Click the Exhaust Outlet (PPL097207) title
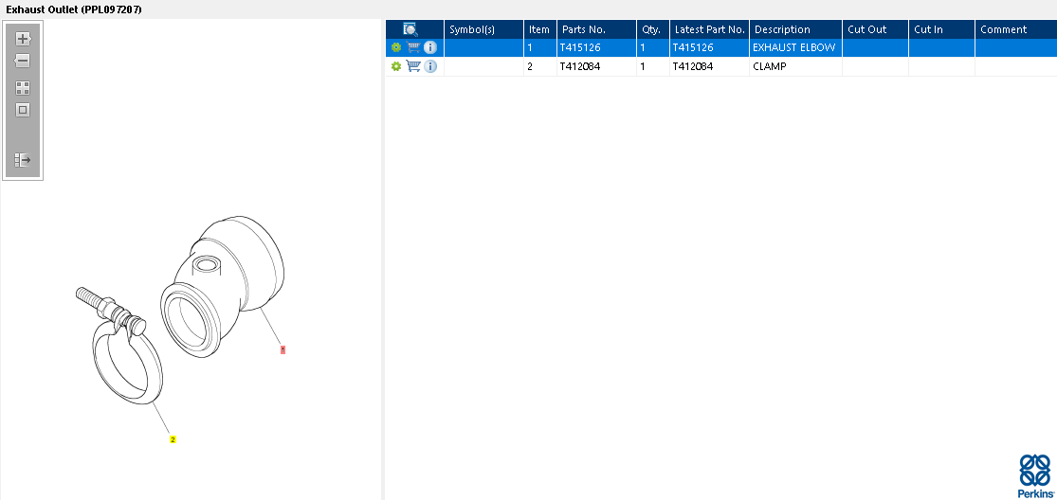The width and height of the screenshot is (1057, 500). click(74, 9)
